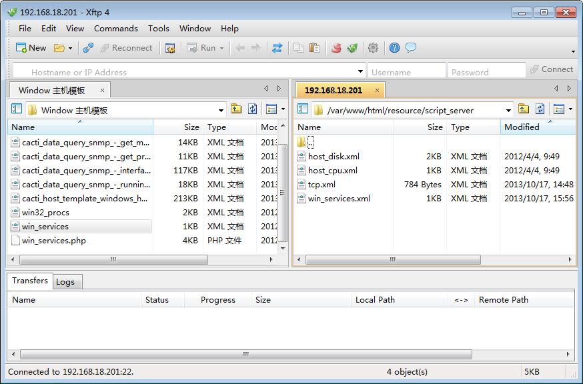Expand local pane view mode dropdown

[x=283, y=109]
